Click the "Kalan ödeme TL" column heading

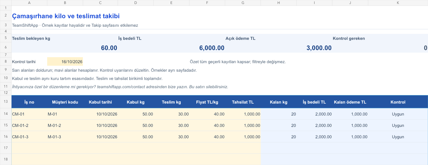pyautogui.click(x=350, y=102)
